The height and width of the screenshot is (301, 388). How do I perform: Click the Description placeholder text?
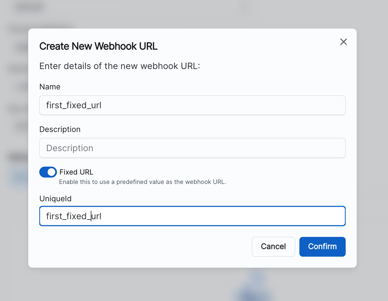[70, 148]
